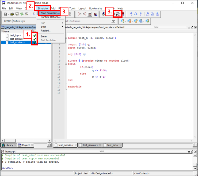Choose Restart... in the Simulate menu
198x176 pixels.
click(46, 31)
